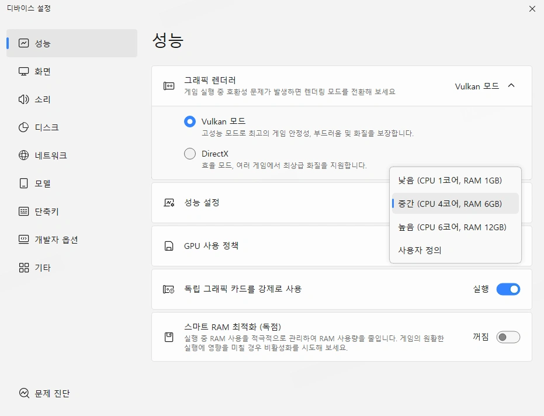
Task: Select the Vulkan 모드 radio button
Action: (x=190, y=122)
